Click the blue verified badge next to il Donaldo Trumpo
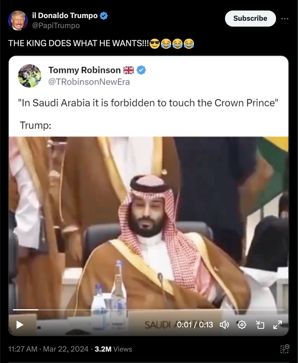 coord(104,16)
